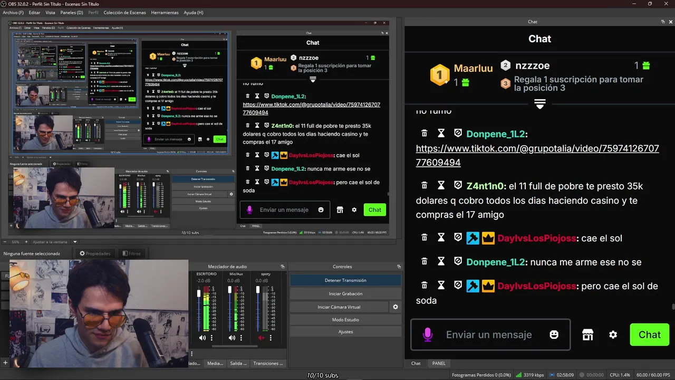The width and height of the screenshot is (675, 380).
Task: Open the shop icon beside chat input
Action: pyautogui.click(x=587, y=335)
